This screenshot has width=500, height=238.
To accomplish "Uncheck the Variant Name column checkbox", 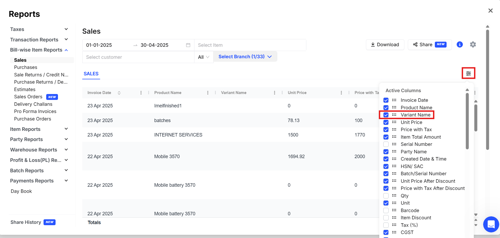I will [x=386, y=115].
